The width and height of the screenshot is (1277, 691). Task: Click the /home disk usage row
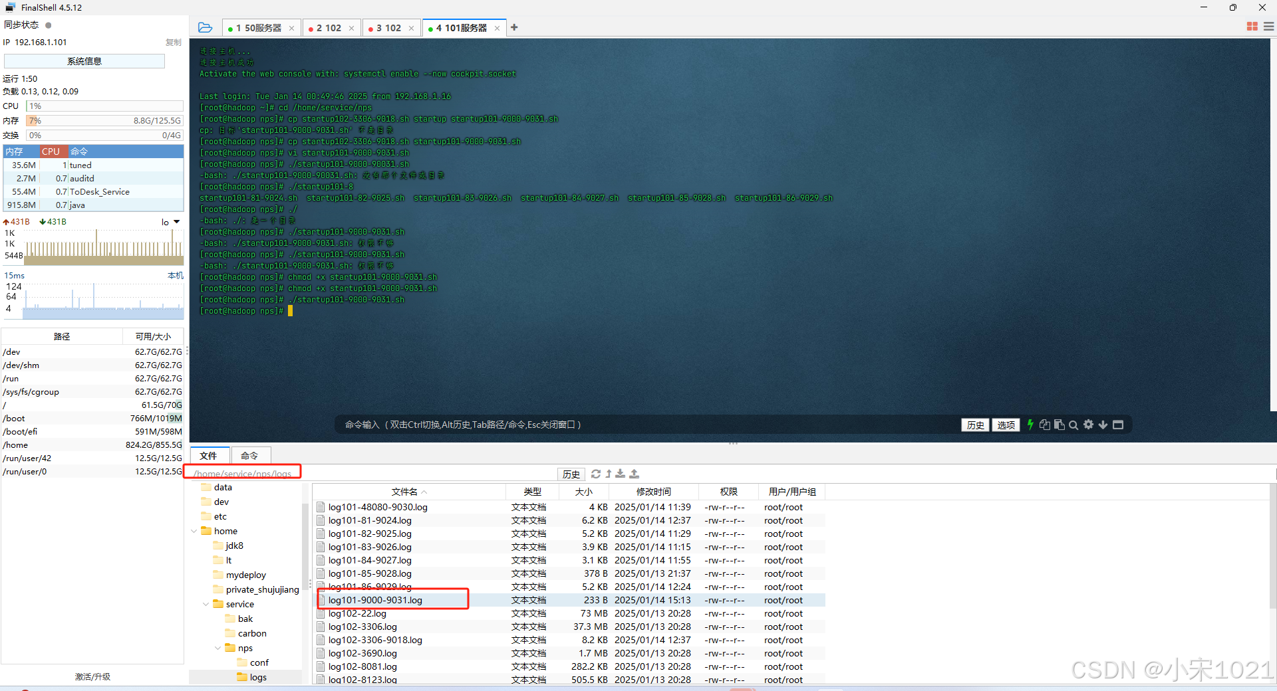point(92,444)
